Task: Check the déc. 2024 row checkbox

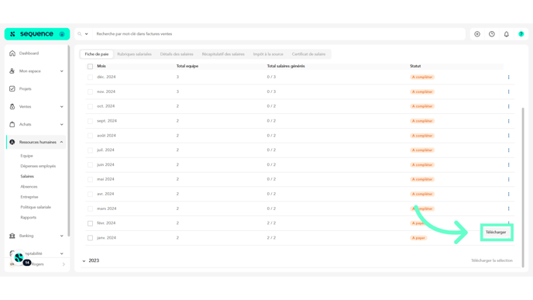Action: (x=90, y=78)
